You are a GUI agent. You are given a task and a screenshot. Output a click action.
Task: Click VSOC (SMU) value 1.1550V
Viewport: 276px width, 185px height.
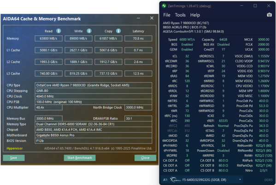pyautogui.click(x=264, y=56)
